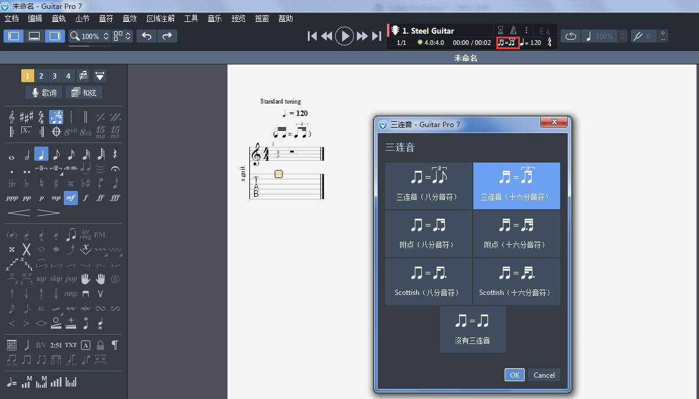699x399 pixels.
Task: Click the metronome icon in the transport bar
Action: pos(514,30)
